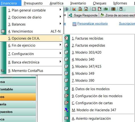
Task: Open the Analítica menu
Action: 56,3
